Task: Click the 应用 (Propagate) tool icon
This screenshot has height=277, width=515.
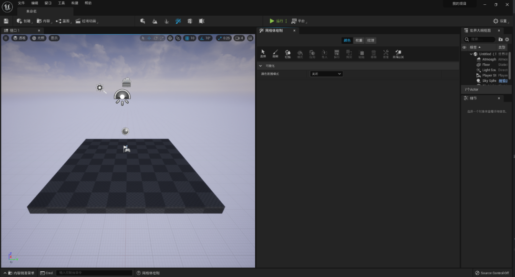Action: coord(312,54)
